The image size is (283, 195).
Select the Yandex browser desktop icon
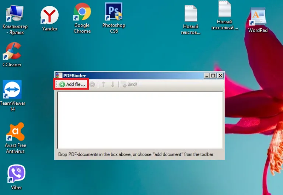50,18
